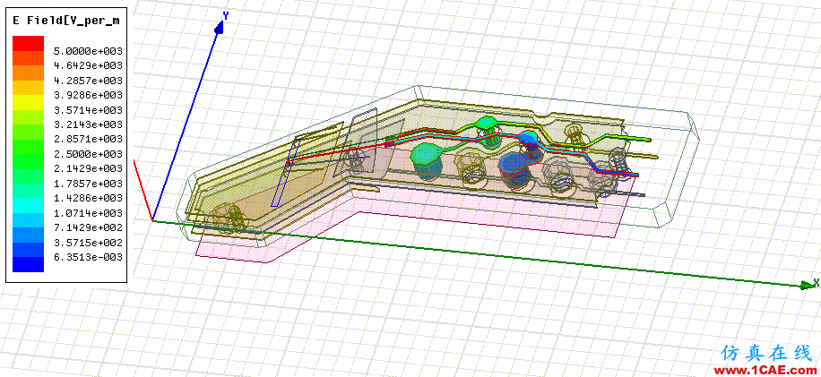Click the red top swatch in the legend

coord(28,43)
